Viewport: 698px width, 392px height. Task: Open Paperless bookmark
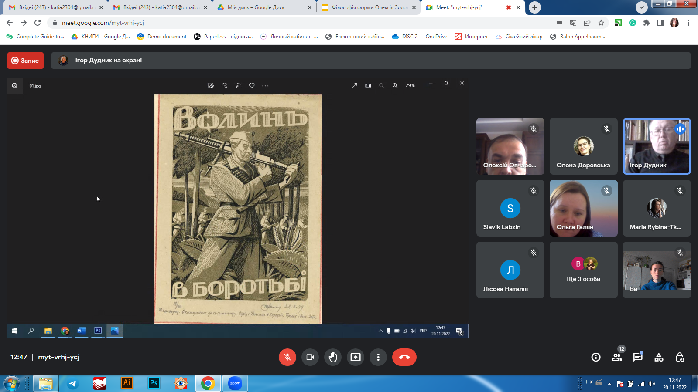(x=223, y=37)
